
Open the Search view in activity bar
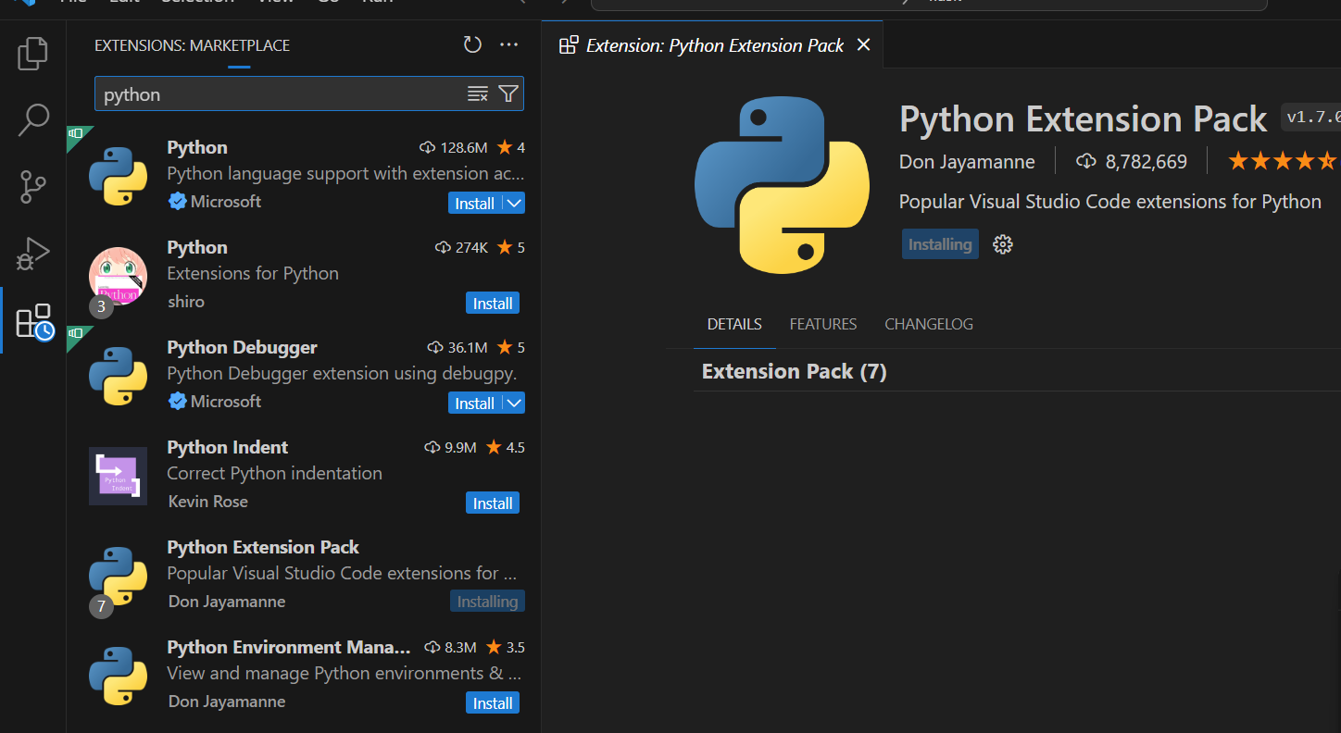pos(33,120)
